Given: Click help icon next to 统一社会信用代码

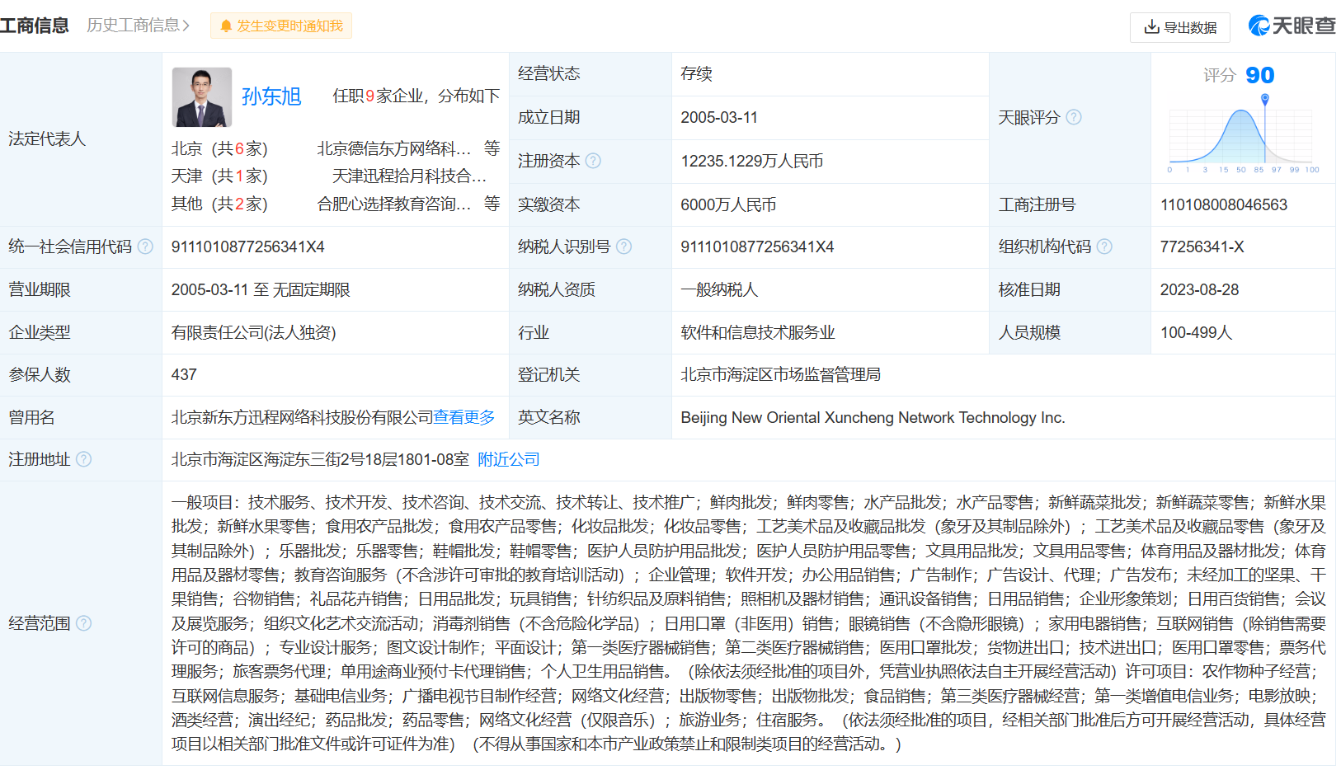Looking at the screenshot, I should point(145,246).
